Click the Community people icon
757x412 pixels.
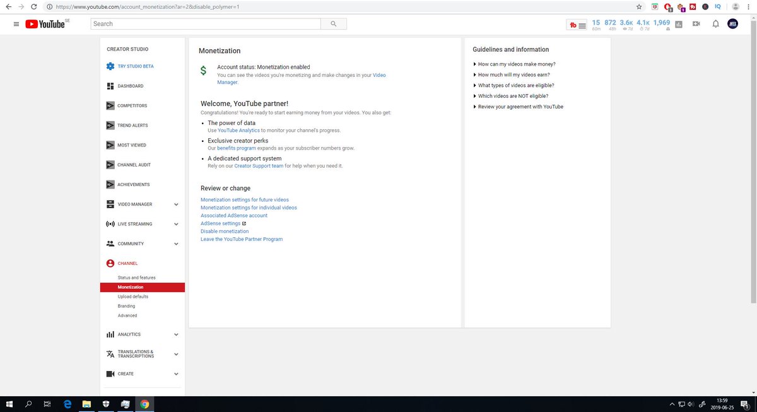(110, 244)
